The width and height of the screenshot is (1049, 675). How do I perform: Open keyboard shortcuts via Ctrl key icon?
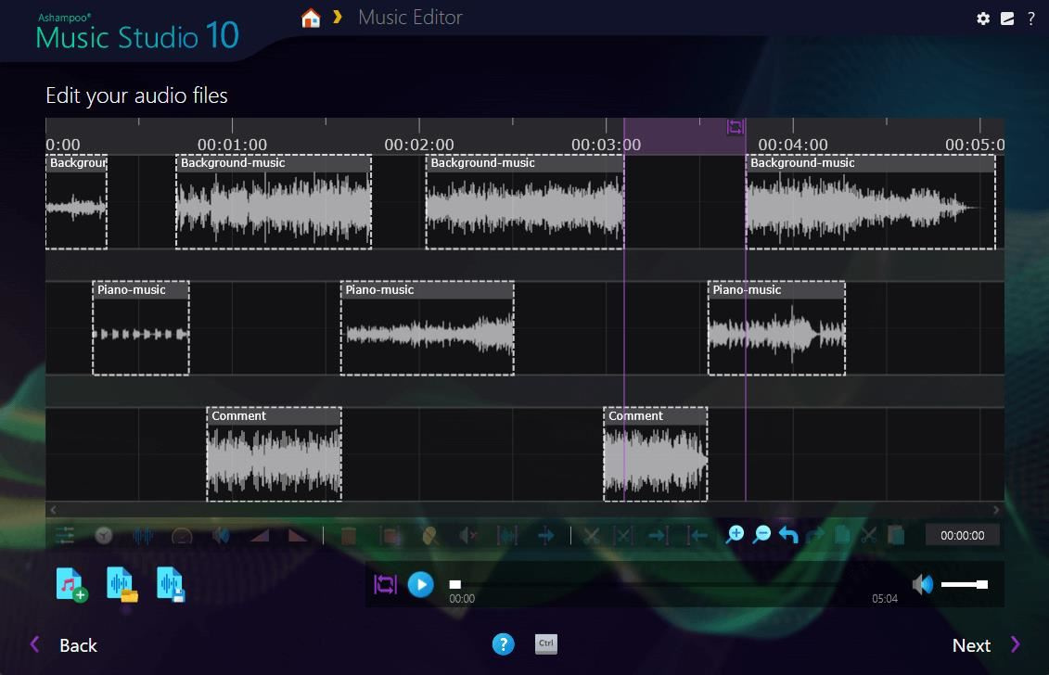click(x=546, y=643)
